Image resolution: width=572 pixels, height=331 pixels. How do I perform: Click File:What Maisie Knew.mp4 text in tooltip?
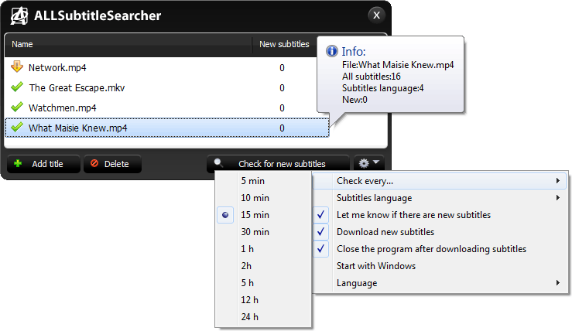[398, 65]
